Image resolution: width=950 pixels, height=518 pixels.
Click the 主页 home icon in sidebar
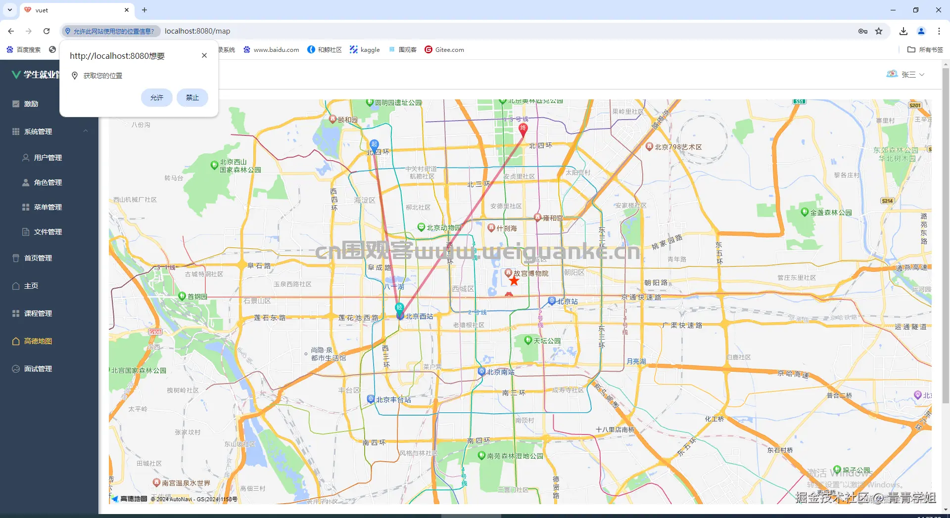click(x=16, y=286)
